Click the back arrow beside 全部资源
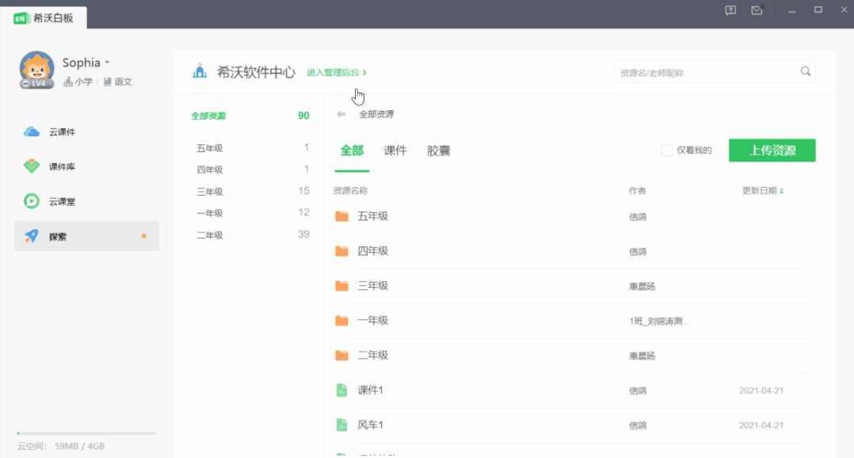This screenshot has width=854, height=458. [341, 114]
